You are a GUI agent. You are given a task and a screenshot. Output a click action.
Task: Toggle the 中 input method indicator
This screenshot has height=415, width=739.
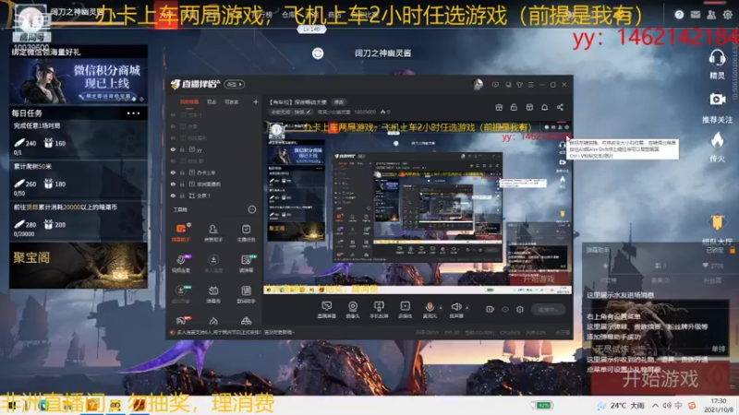(678, 405)
